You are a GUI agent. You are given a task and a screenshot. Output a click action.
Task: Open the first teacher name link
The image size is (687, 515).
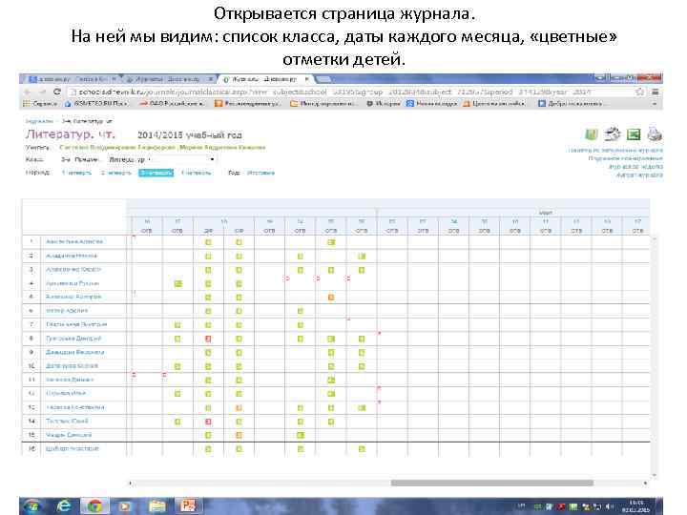pos(117,147)
